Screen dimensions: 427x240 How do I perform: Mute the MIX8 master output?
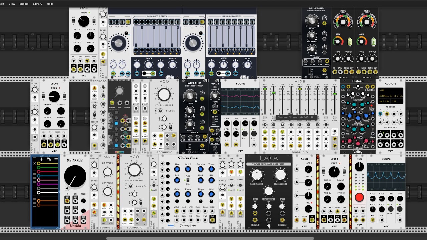coord(334,117)
